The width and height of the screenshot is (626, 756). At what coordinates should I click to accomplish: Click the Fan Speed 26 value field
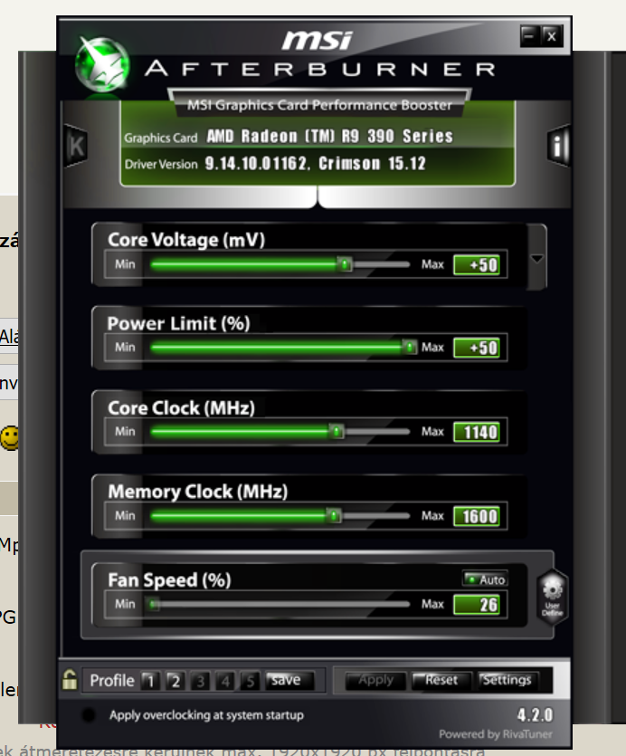[x=477, y=605]
